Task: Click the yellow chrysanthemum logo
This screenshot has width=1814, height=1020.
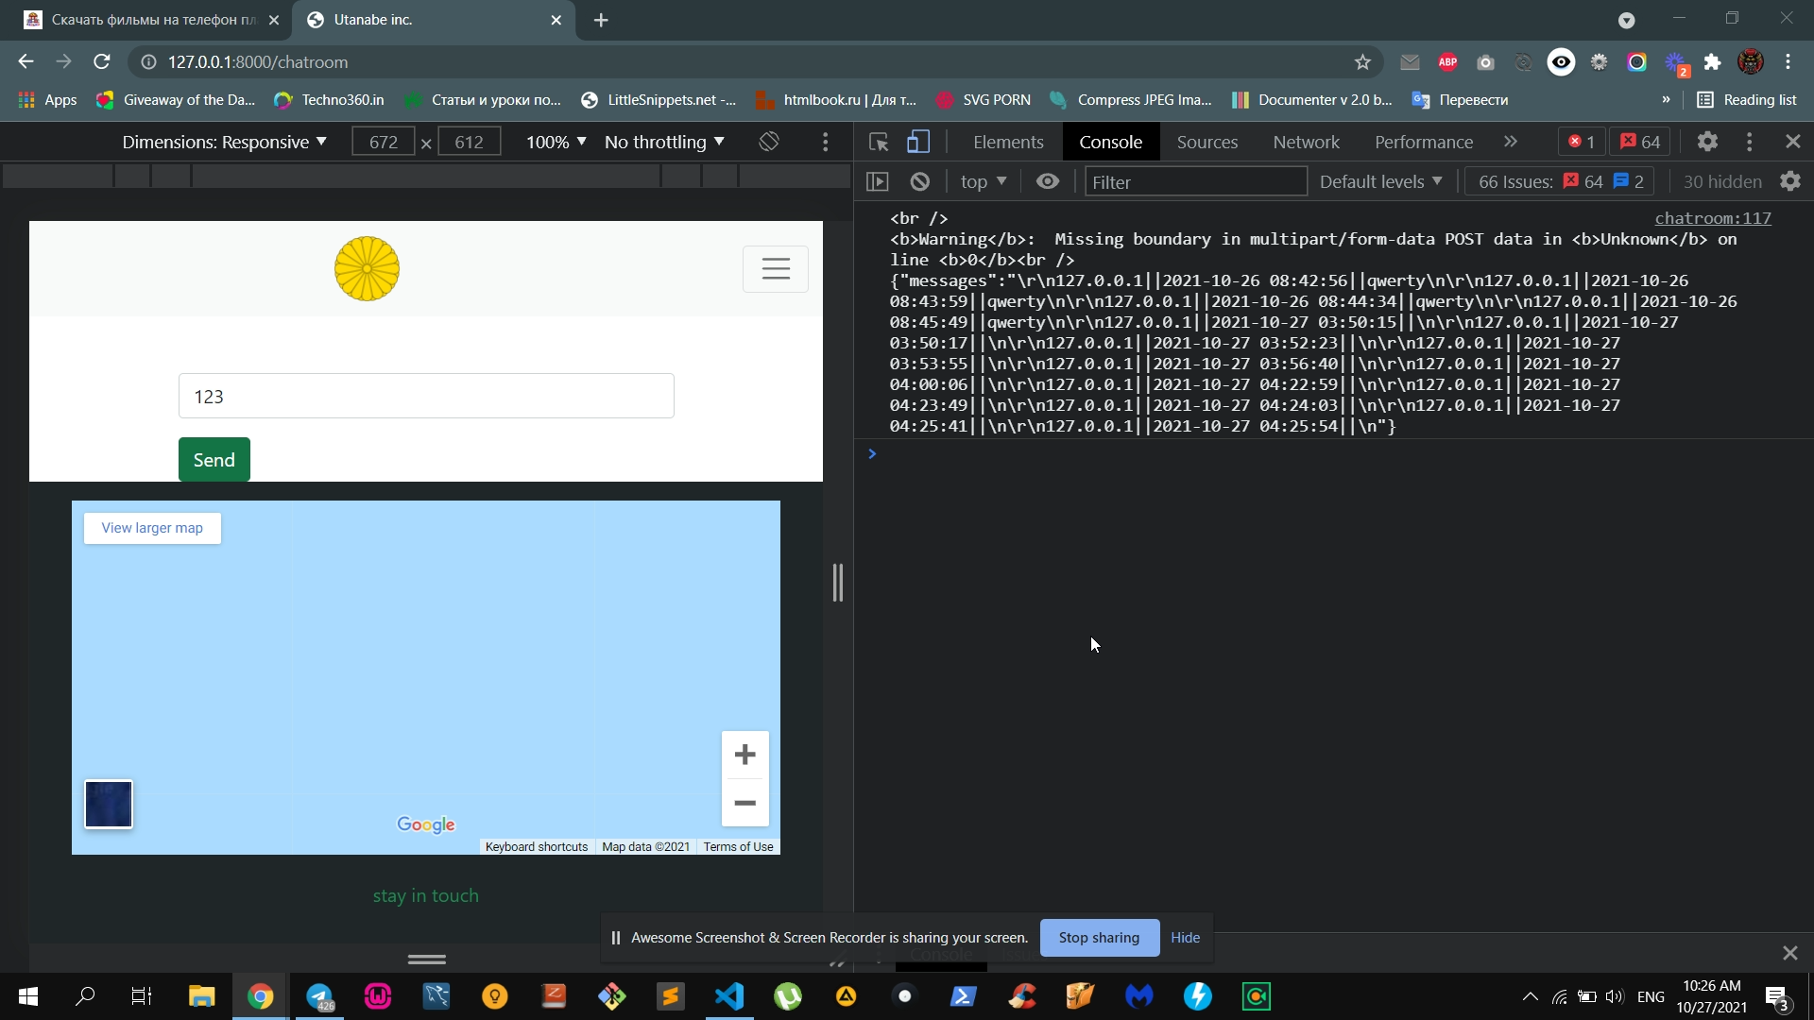Action: coord(368,269)
